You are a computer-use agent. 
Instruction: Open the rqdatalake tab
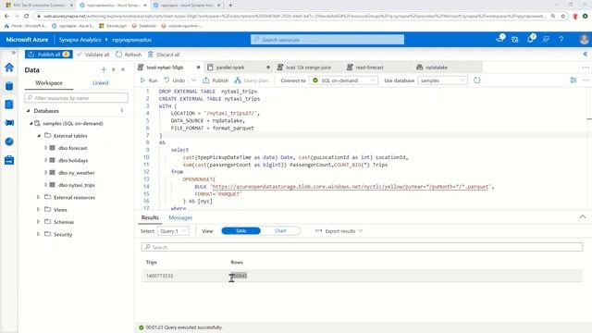click(437, 68)
